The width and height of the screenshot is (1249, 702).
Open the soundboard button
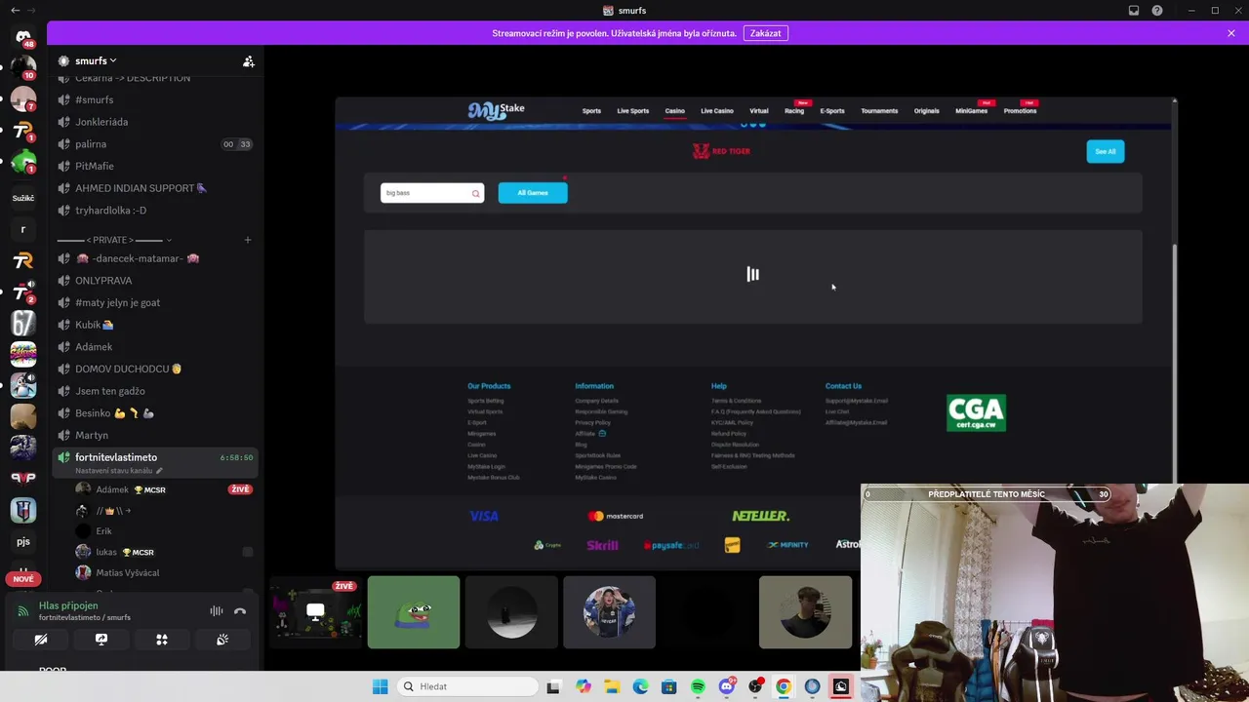222,640
